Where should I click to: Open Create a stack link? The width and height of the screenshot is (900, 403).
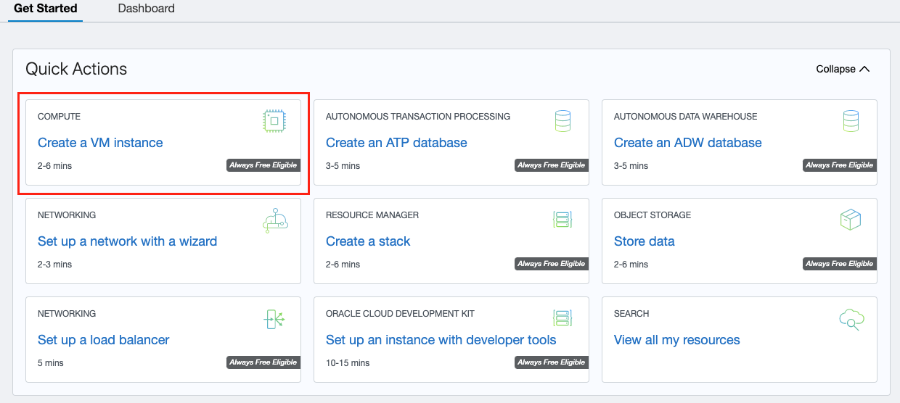[368, 241]
